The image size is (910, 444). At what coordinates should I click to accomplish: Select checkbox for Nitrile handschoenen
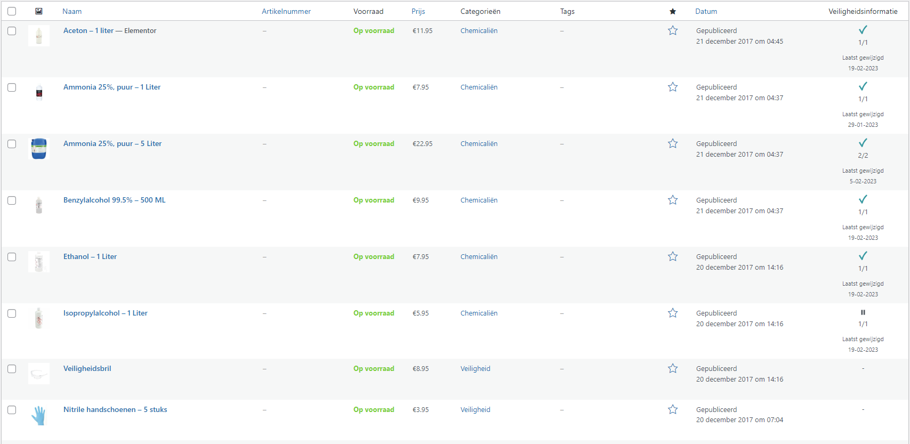pyautogui.click(x=12, y=410)
